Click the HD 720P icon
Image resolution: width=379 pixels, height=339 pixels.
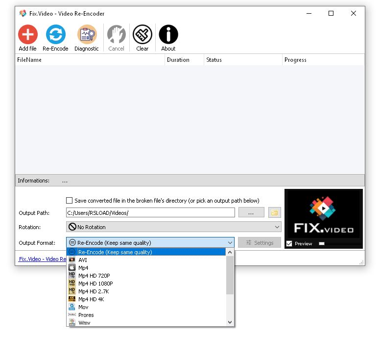(x=72, y=275)
